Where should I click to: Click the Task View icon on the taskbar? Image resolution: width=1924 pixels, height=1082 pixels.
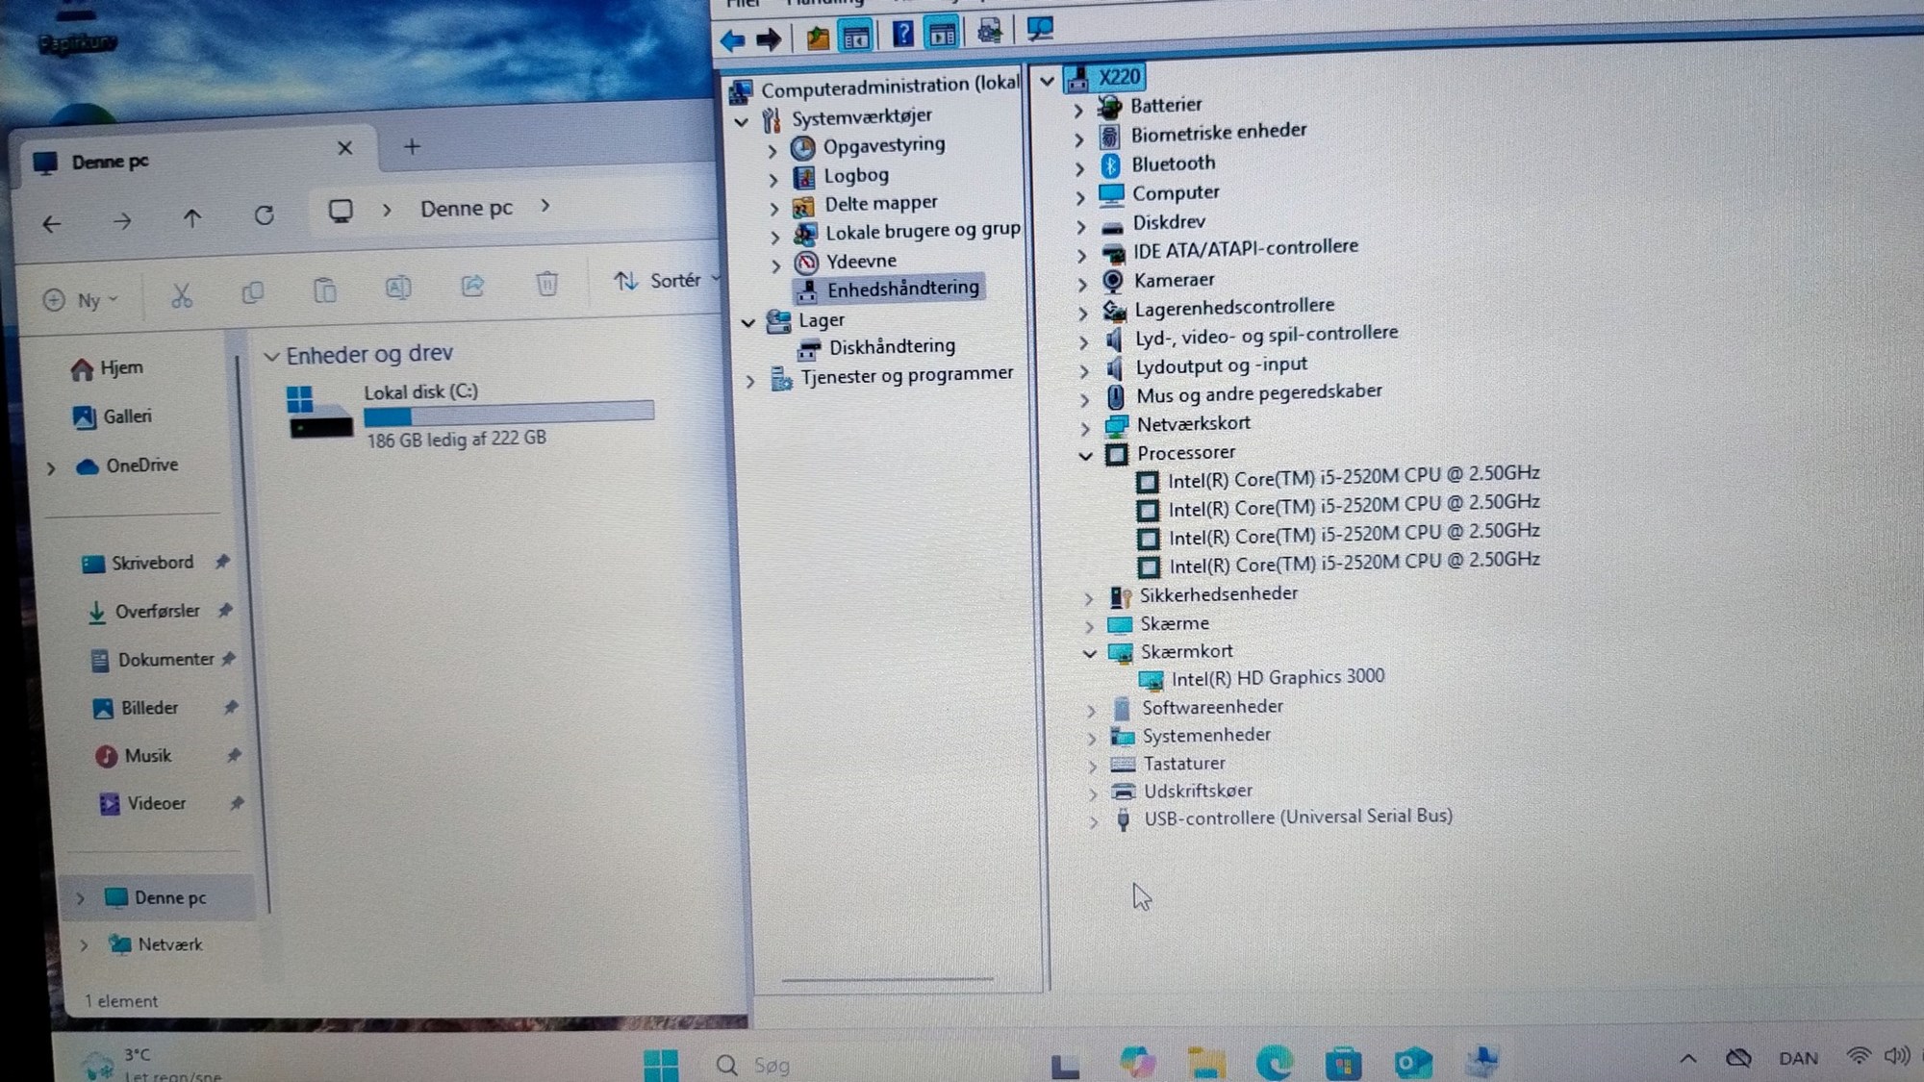[x=1066, y=1065]
